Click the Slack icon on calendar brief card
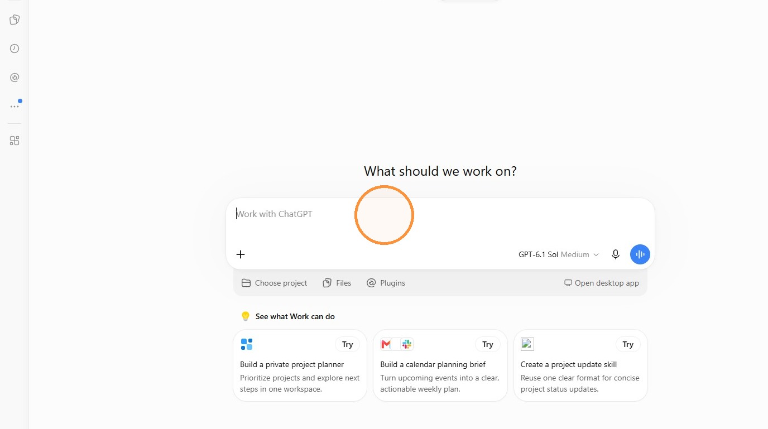Screen dimensions: 768x429 [407, 344]
